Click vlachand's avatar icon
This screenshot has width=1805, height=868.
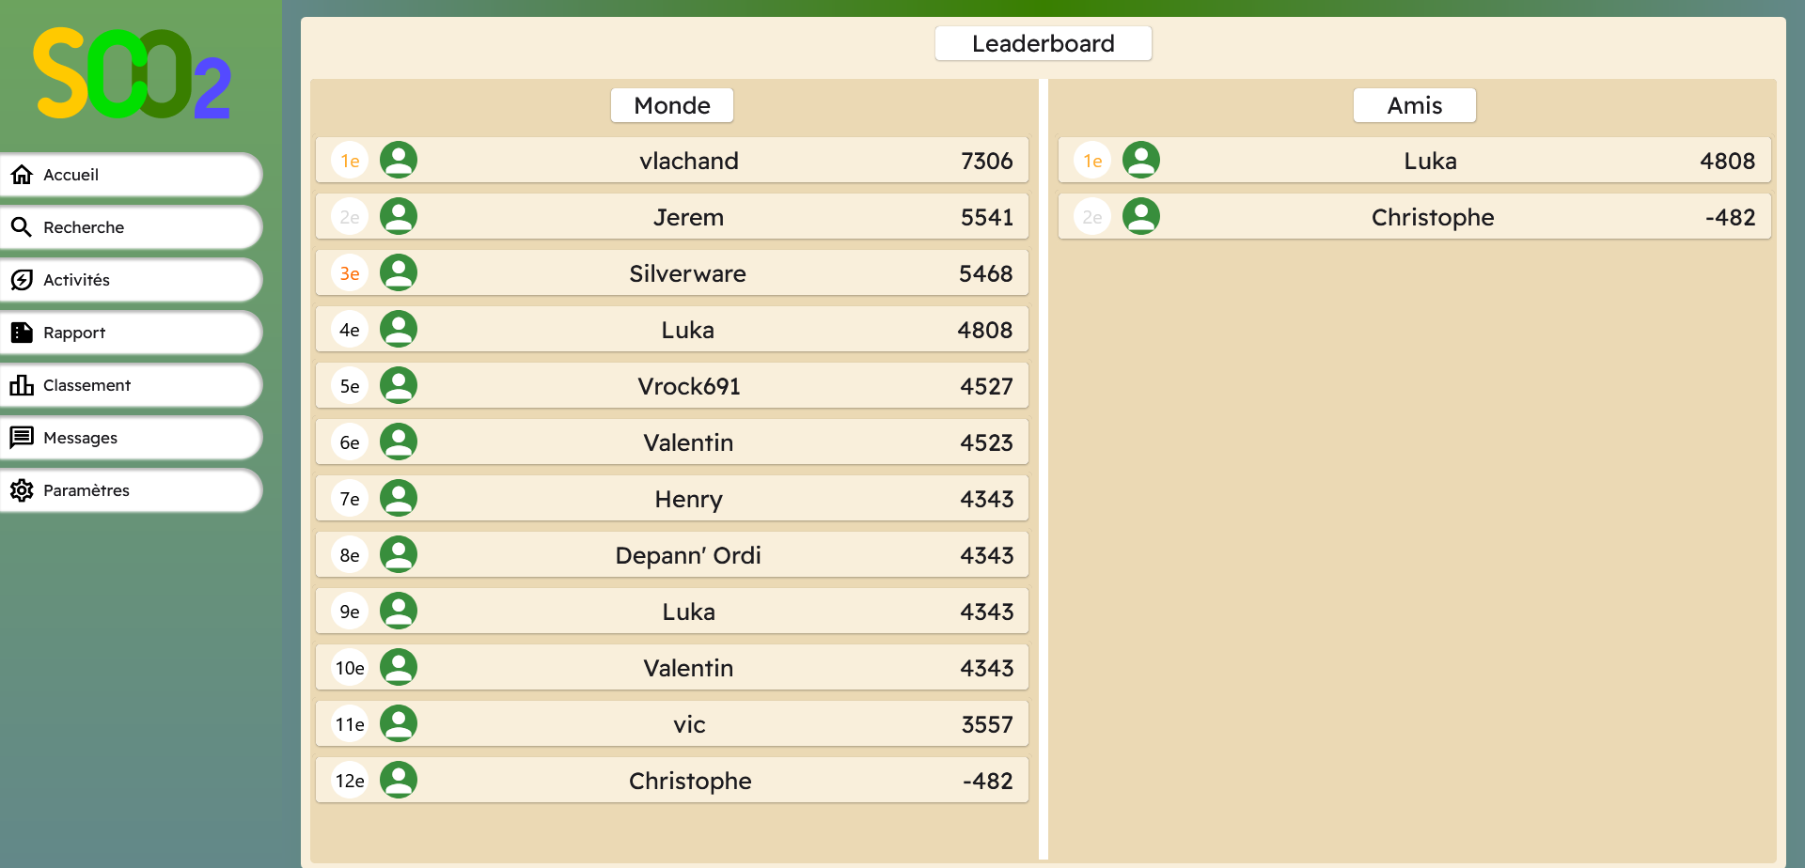tap(399, 160)
